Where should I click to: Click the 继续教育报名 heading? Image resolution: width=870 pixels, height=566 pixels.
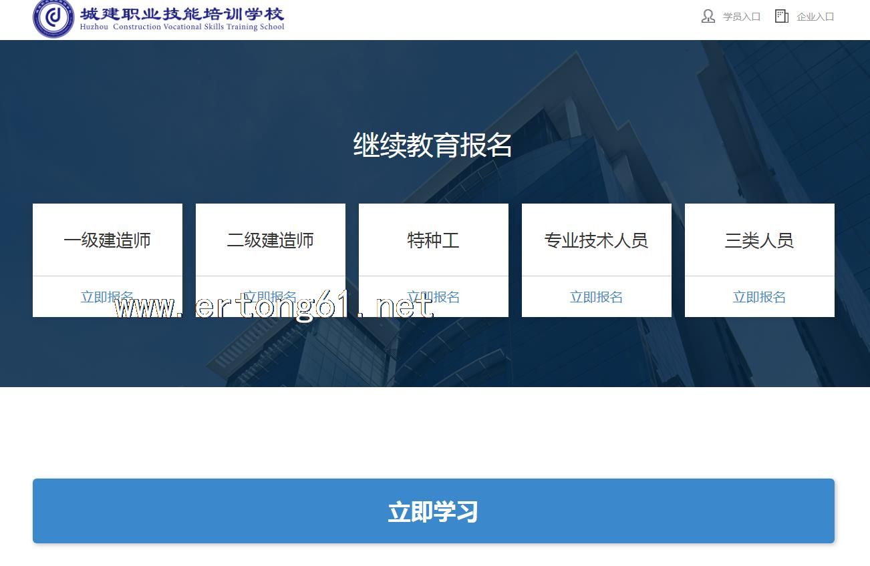tap(433, 145)
